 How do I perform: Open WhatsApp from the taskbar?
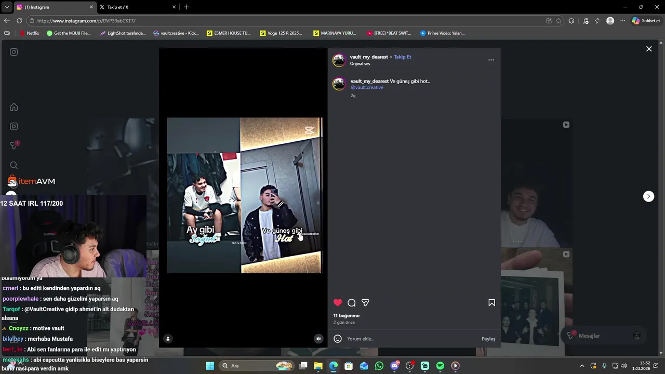[x=379, y=366]
